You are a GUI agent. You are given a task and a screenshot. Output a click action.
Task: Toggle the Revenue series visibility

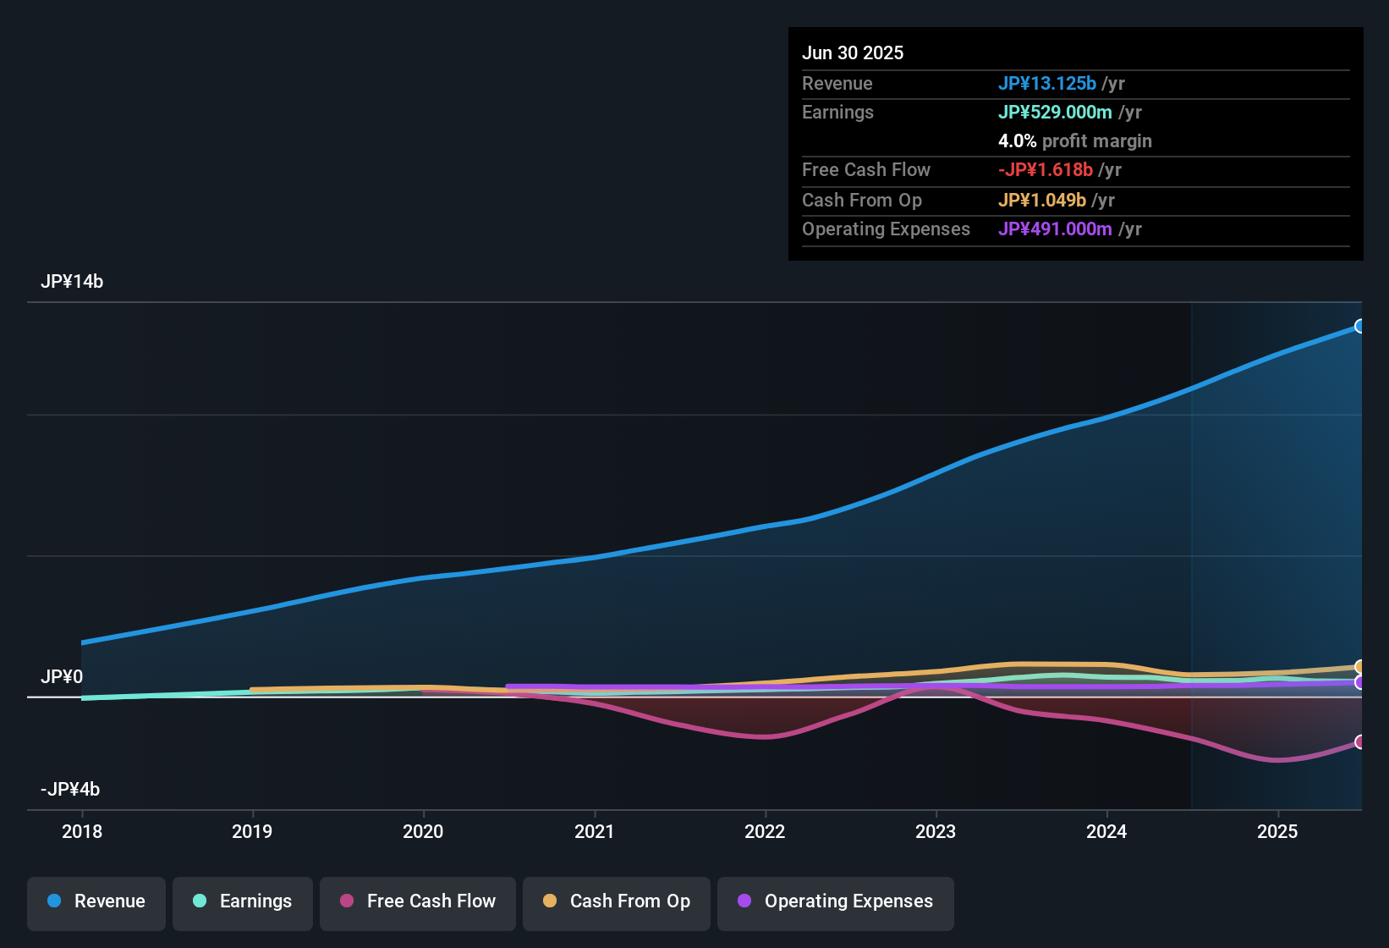[96, 901]
